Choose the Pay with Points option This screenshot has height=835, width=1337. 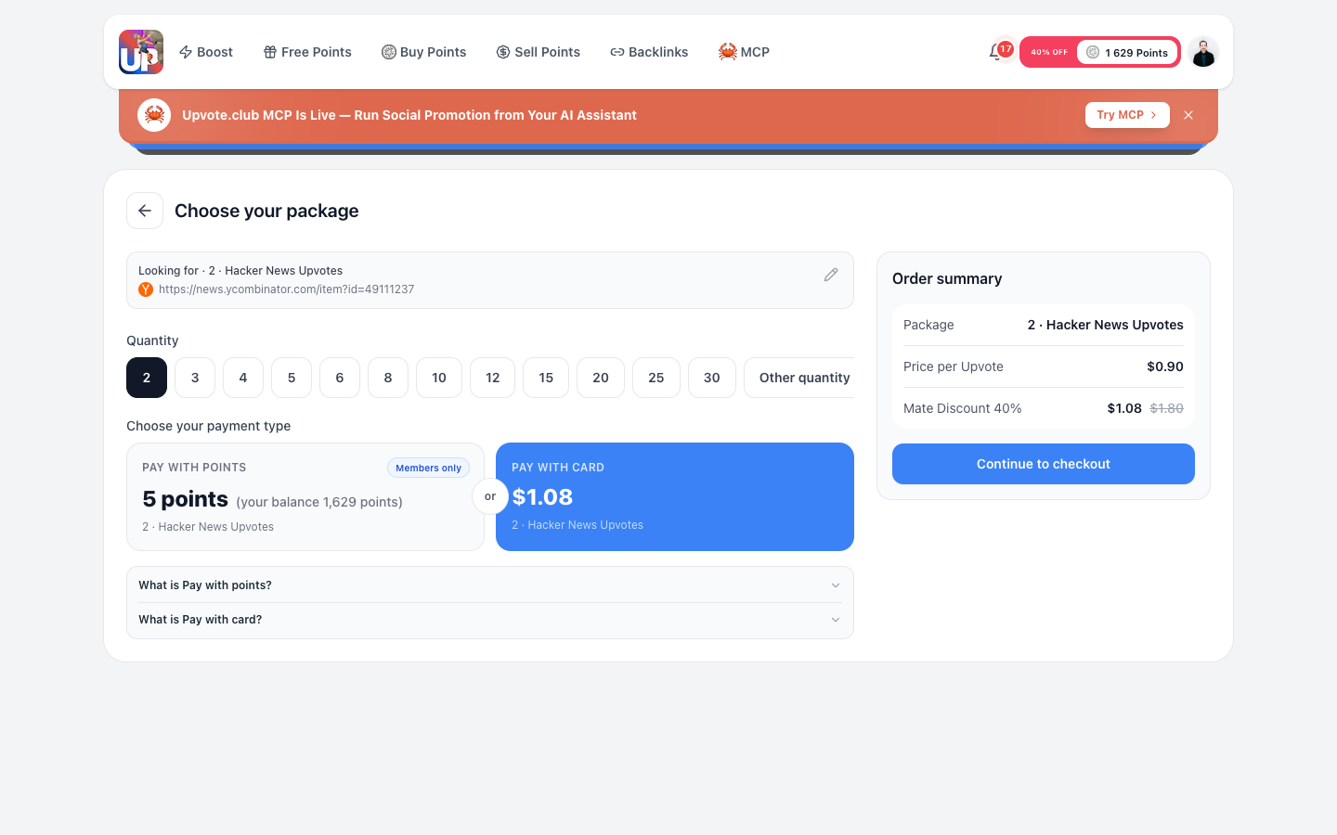(x=305, y=496)
